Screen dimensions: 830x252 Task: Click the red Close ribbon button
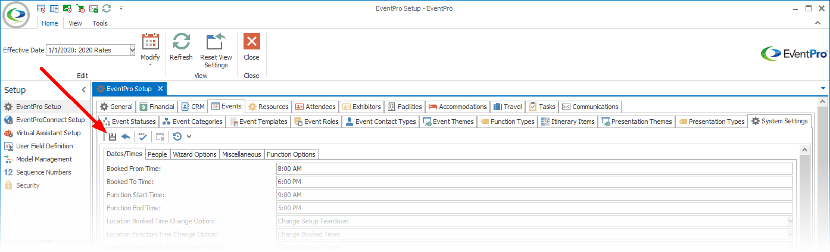(251, 48)
